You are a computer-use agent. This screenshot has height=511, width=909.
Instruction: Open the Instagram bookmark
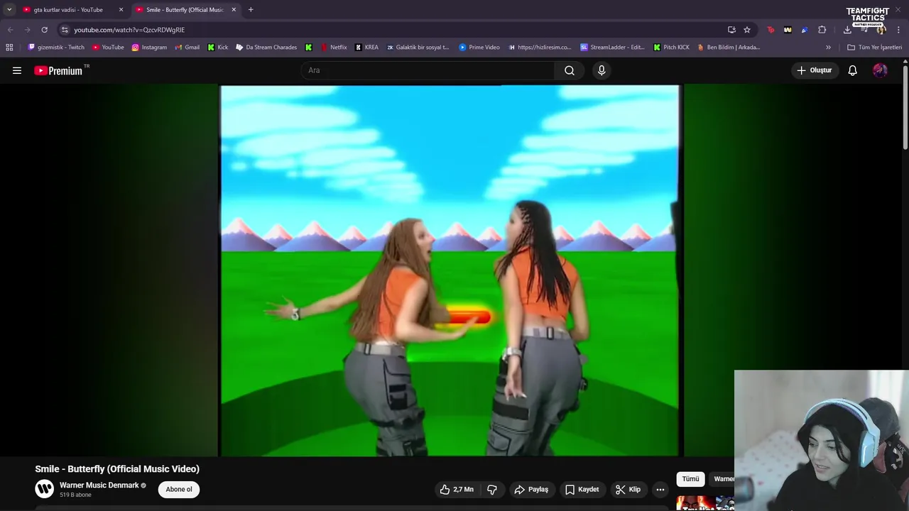coord(149,48)
